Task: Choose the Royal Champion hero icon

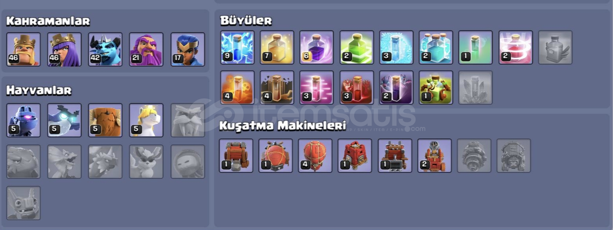Action: tap(188, 49)
